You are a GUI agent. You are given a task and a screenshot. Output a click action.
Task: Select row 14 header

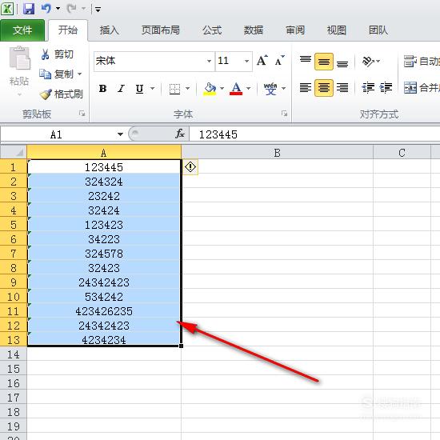[14, 354]
